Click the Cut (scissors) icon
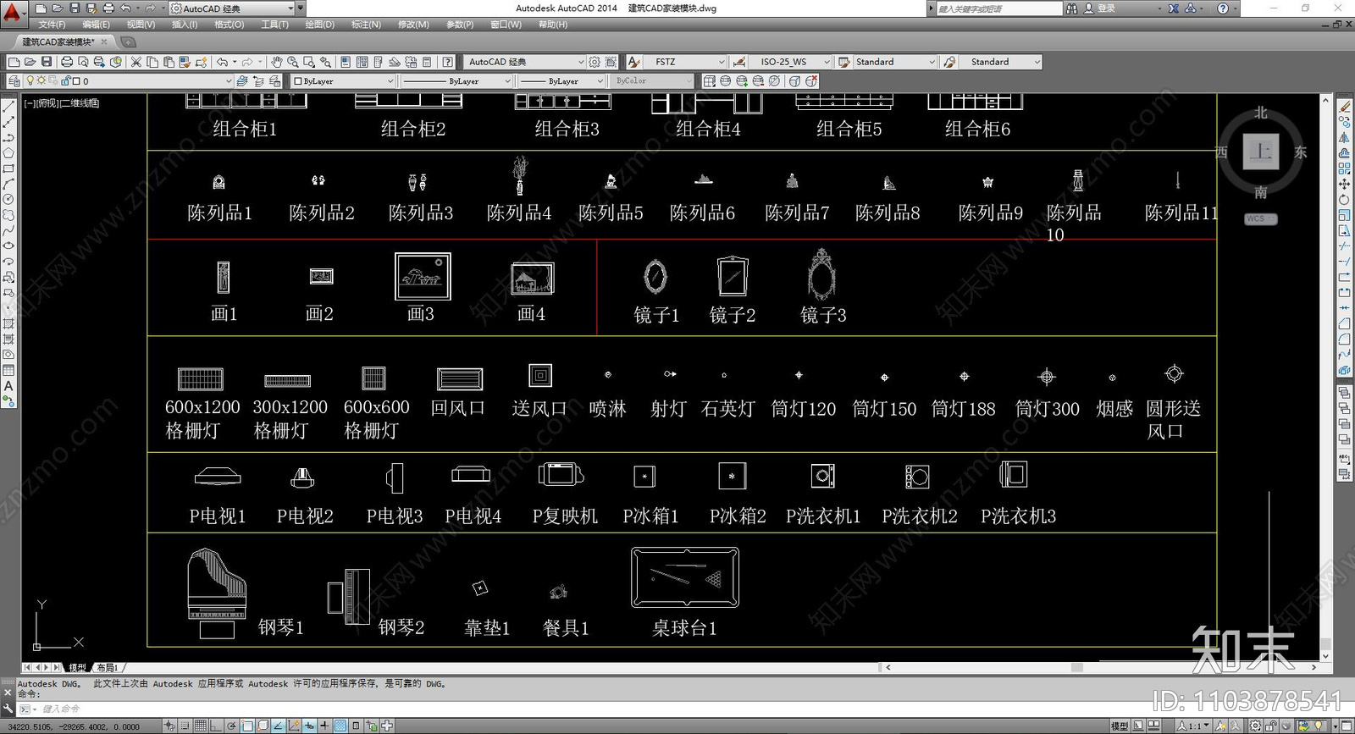 pyautogui.click(x=135, y=62)
